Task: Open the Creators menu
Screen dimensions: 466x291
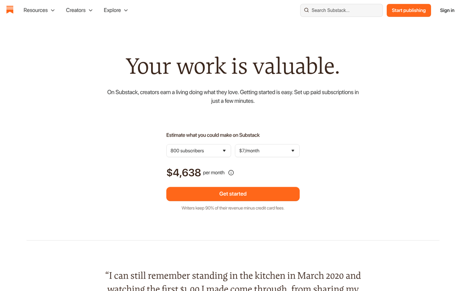Action: pos(76,10)
